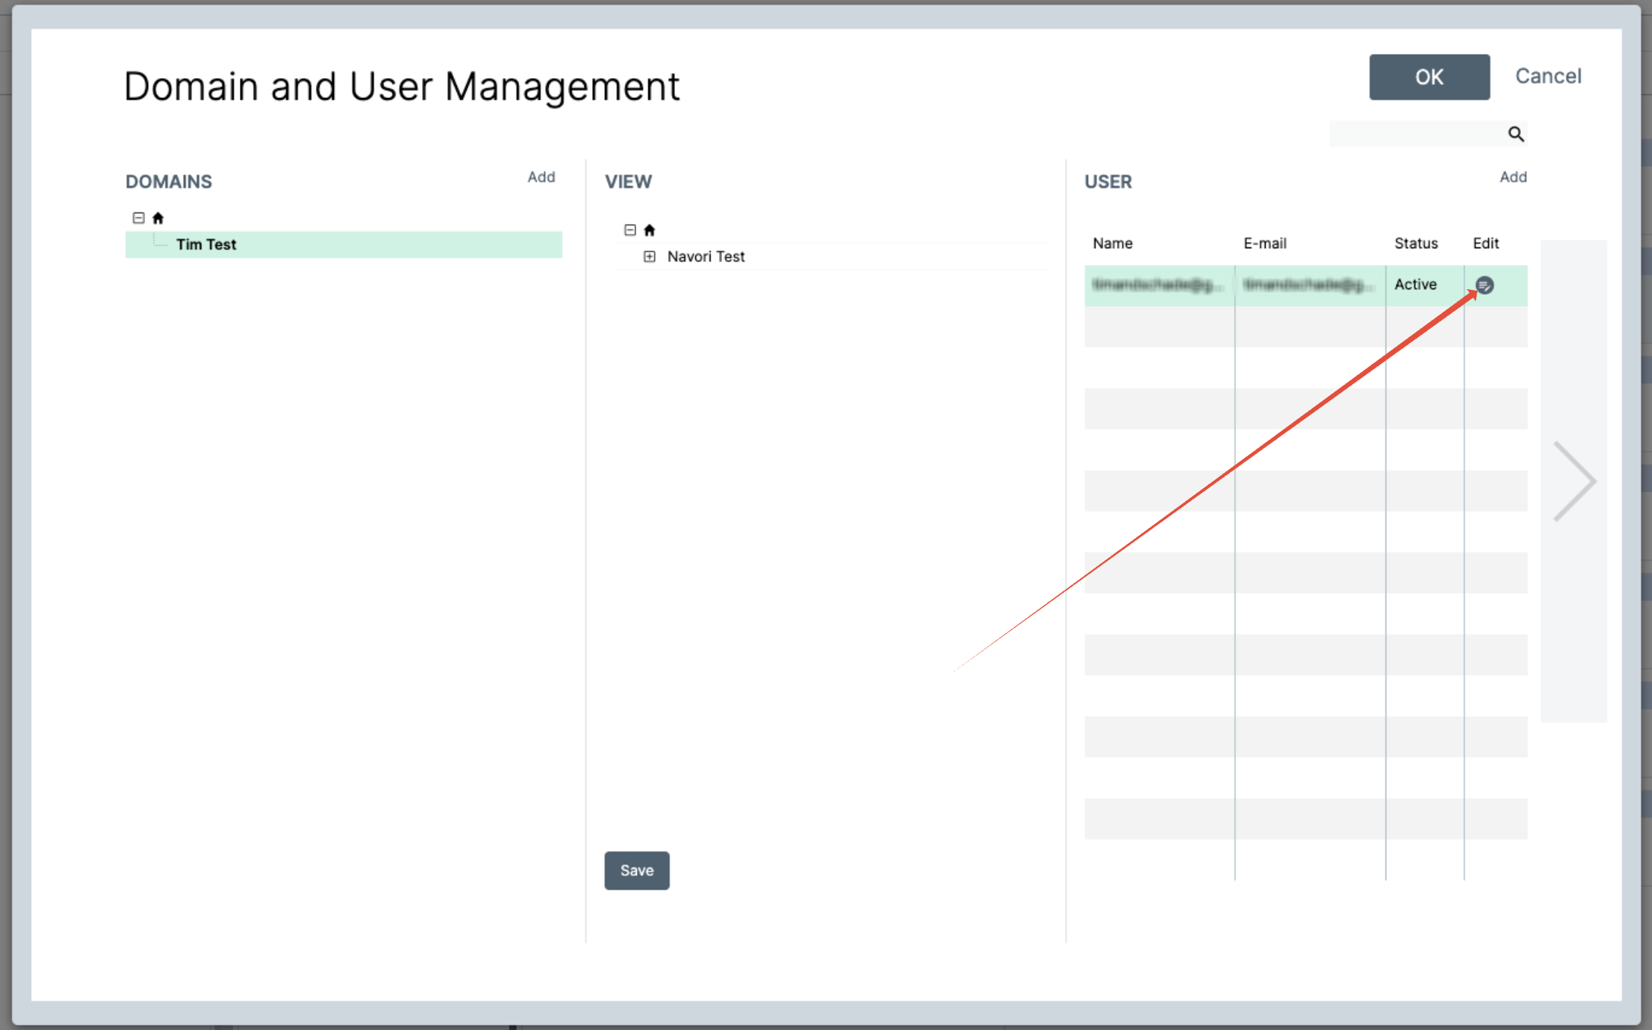Screen dimensions: 1652x1030
Task: Select the Active user row's status cell
Action: pos(1416,285)
